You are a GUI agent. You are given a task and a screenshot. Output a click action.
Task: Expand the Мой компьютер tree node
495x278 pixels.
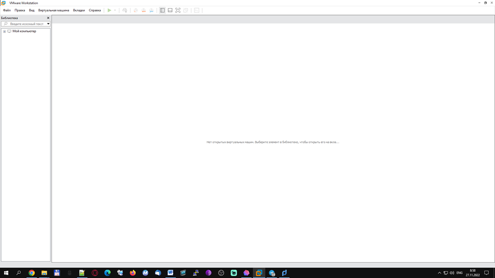(x=5, y=31)
